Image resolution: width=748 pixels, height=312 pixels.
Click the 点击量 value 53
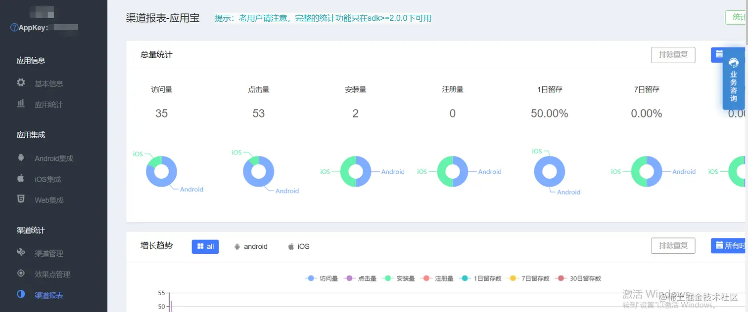258,114
